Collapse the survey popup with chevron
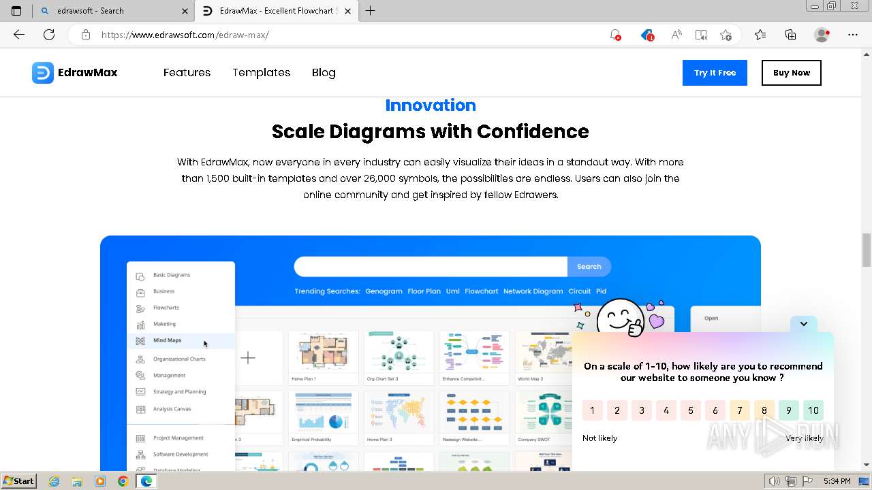 pyautogui.click(x=804, y=324)
